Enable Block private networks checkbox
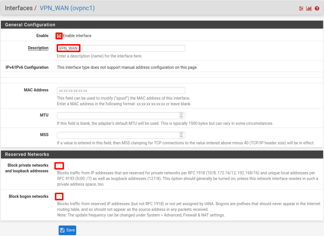The width and height of the screenshot is (324, 236). pos(59,166)
